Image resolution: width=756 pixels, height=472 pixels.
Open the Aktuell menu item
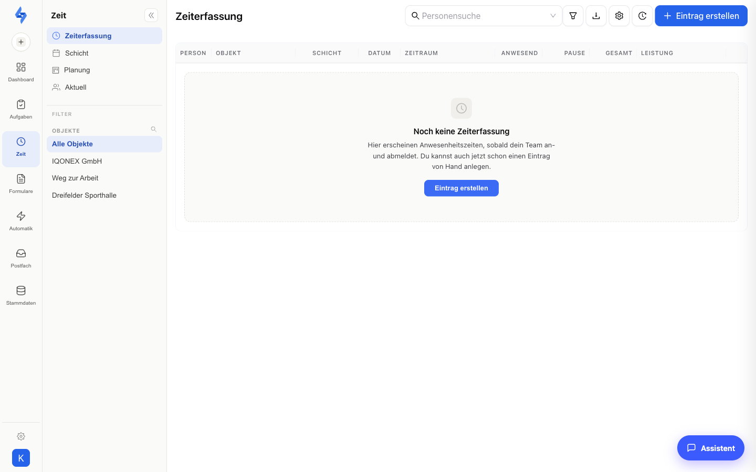104,87
